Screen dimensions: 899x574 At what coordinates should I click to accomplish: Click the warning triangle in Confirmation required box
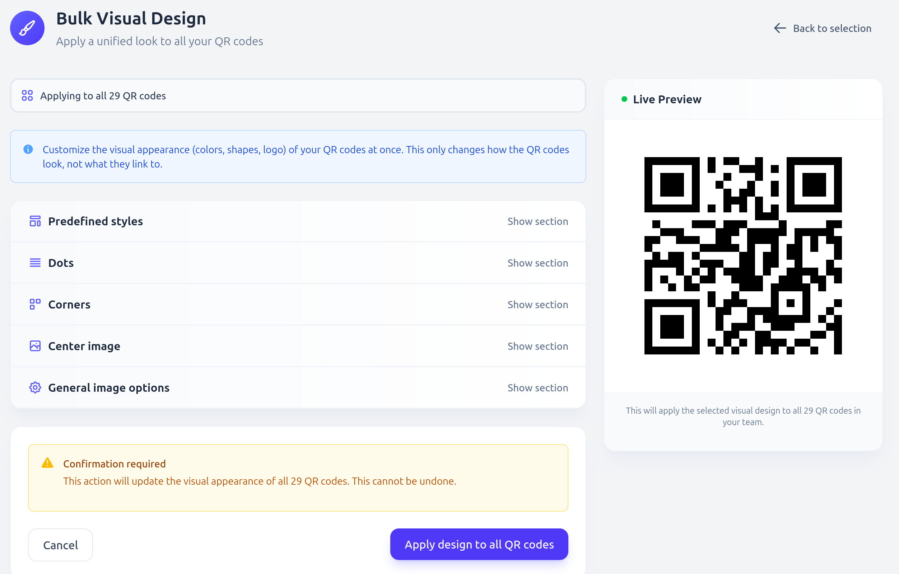pyautogui.click(x=47, y=462)
